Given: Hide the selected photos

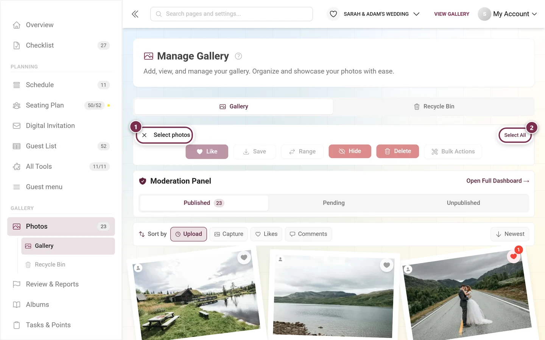Looking at the screenshot, I should point(350,151).
